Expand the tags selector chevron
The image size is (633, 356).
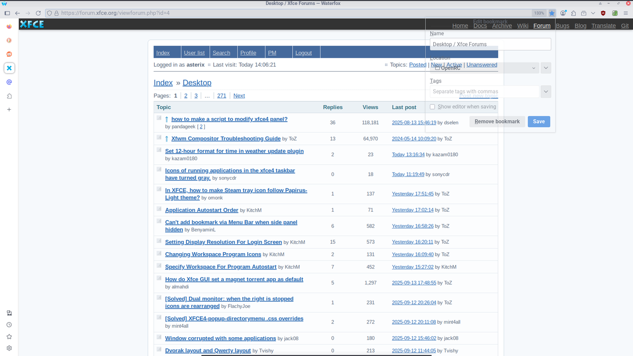(546, 91)
